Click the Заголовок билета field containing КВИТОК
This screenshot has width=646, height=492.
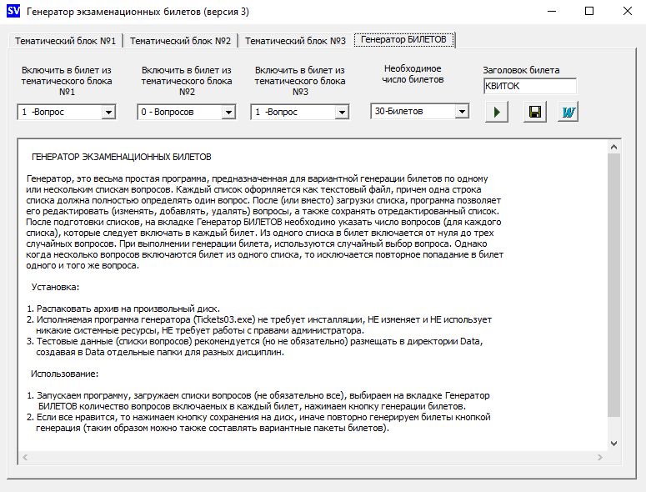[529, 86]
